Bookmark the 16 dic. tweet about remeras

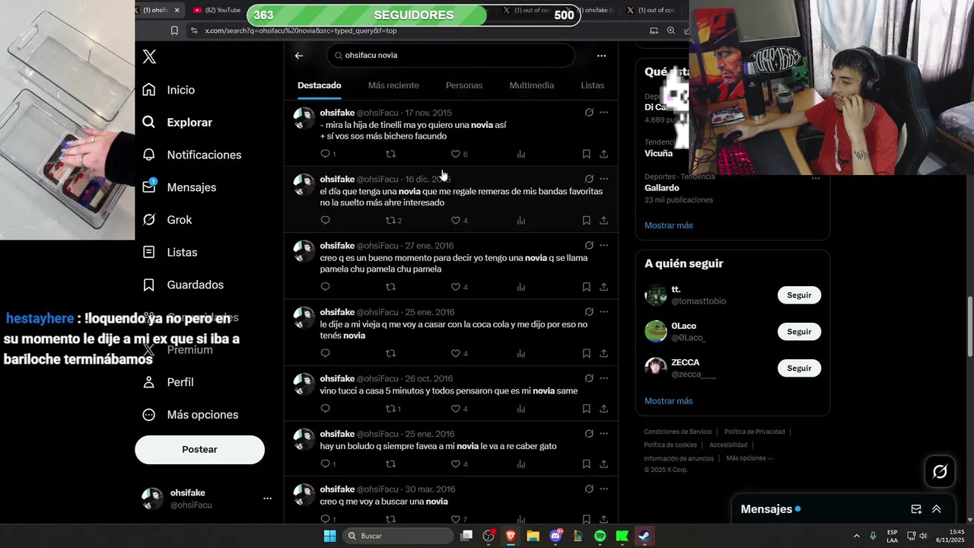point(586,221)
